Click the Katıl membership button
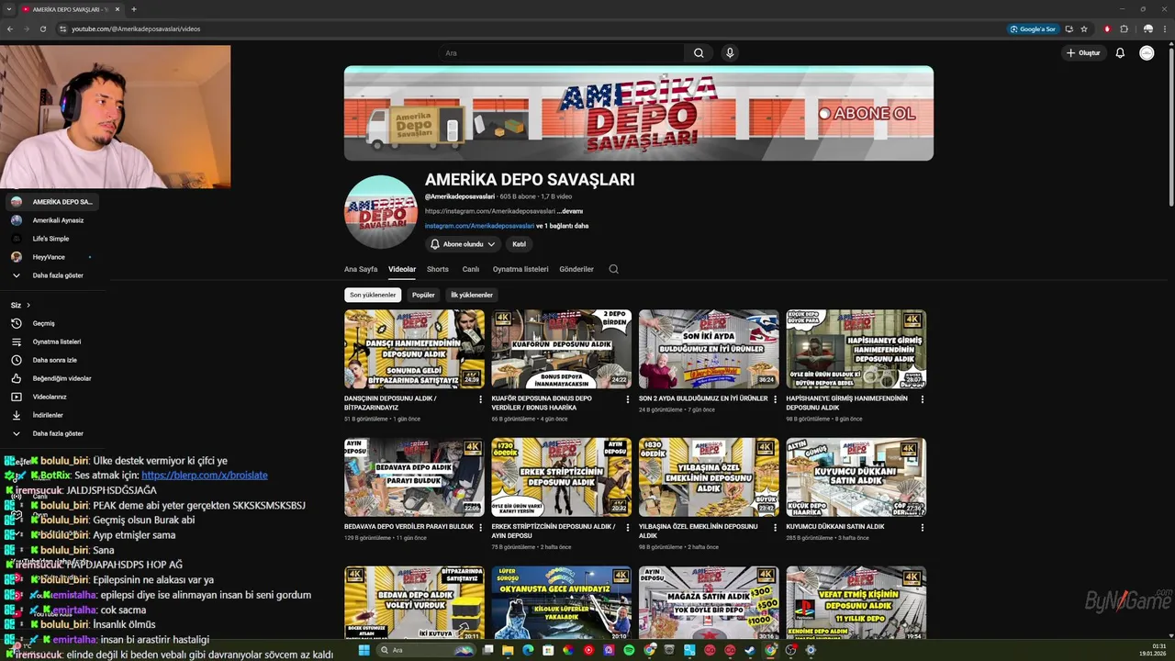The image size is (1175, 661). 519,244
